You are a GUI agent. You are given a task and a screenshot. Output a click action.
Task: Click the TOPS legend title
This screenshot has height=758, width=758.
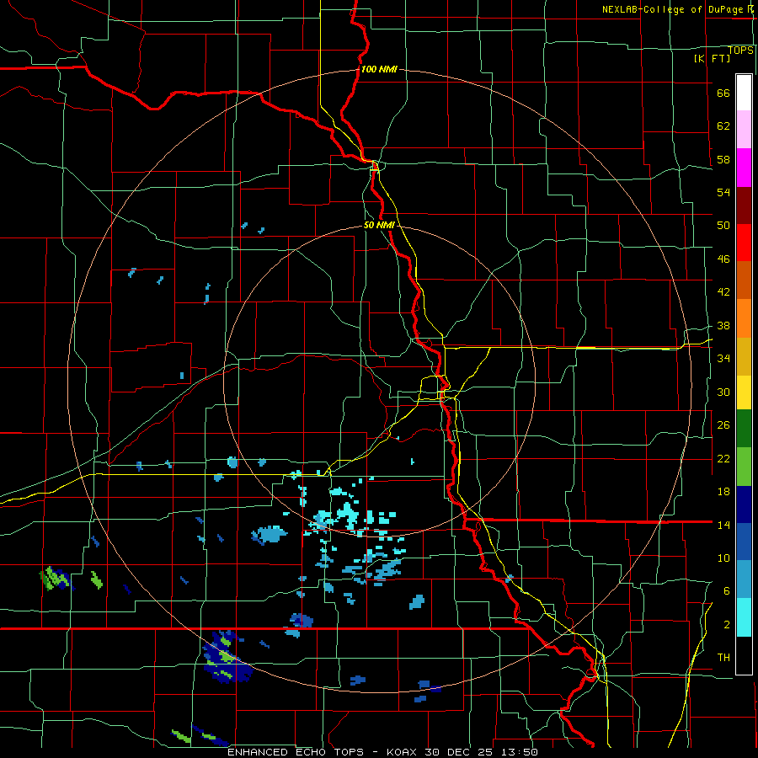(x=740, y=51)
